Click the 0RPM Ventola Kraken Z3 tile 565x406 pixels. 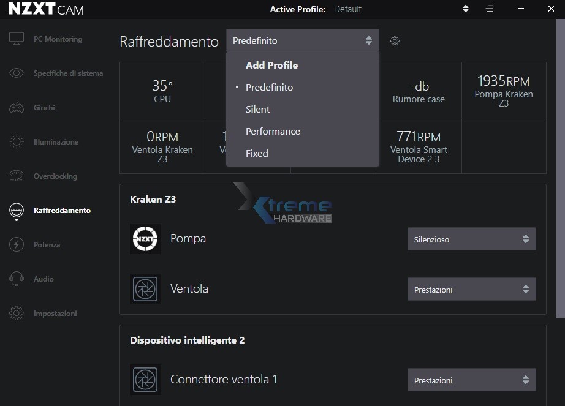(x=162, y=146)
